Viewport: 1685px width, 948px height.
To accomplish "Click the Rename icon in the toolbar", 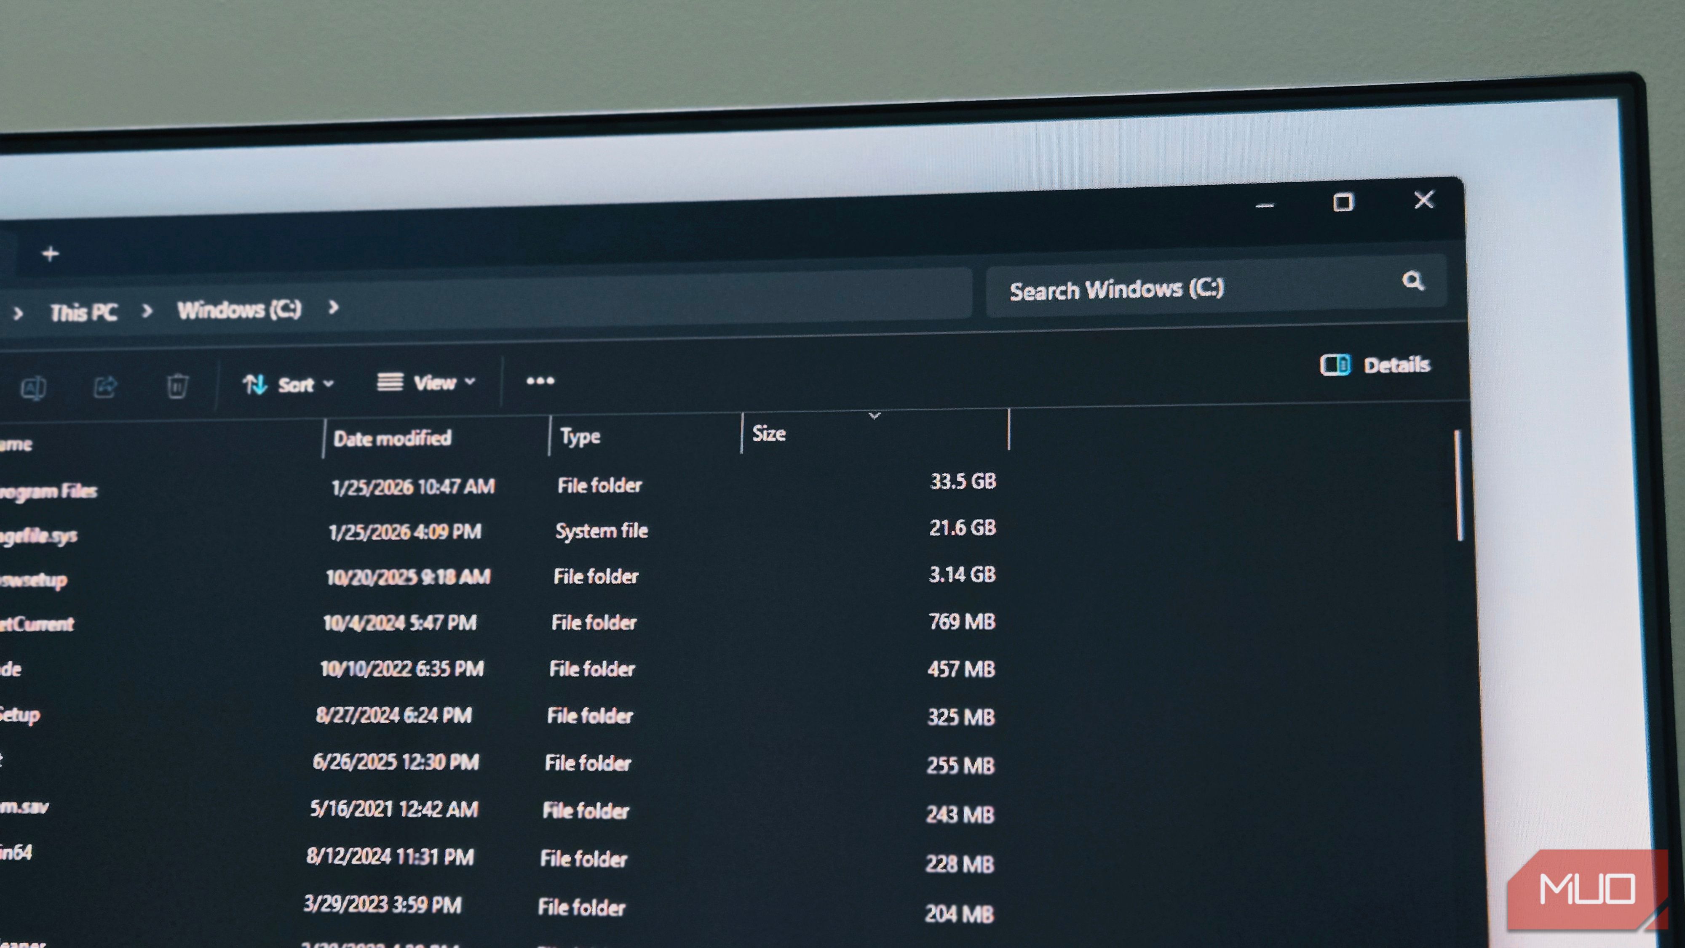I will [33, 389].
